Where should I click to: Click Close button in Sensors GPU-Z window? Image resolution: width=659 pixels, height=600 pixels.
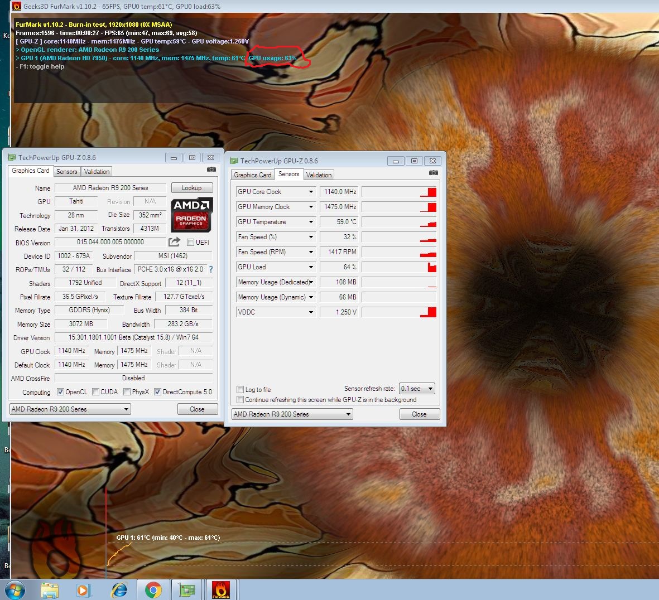click(420, 414)
